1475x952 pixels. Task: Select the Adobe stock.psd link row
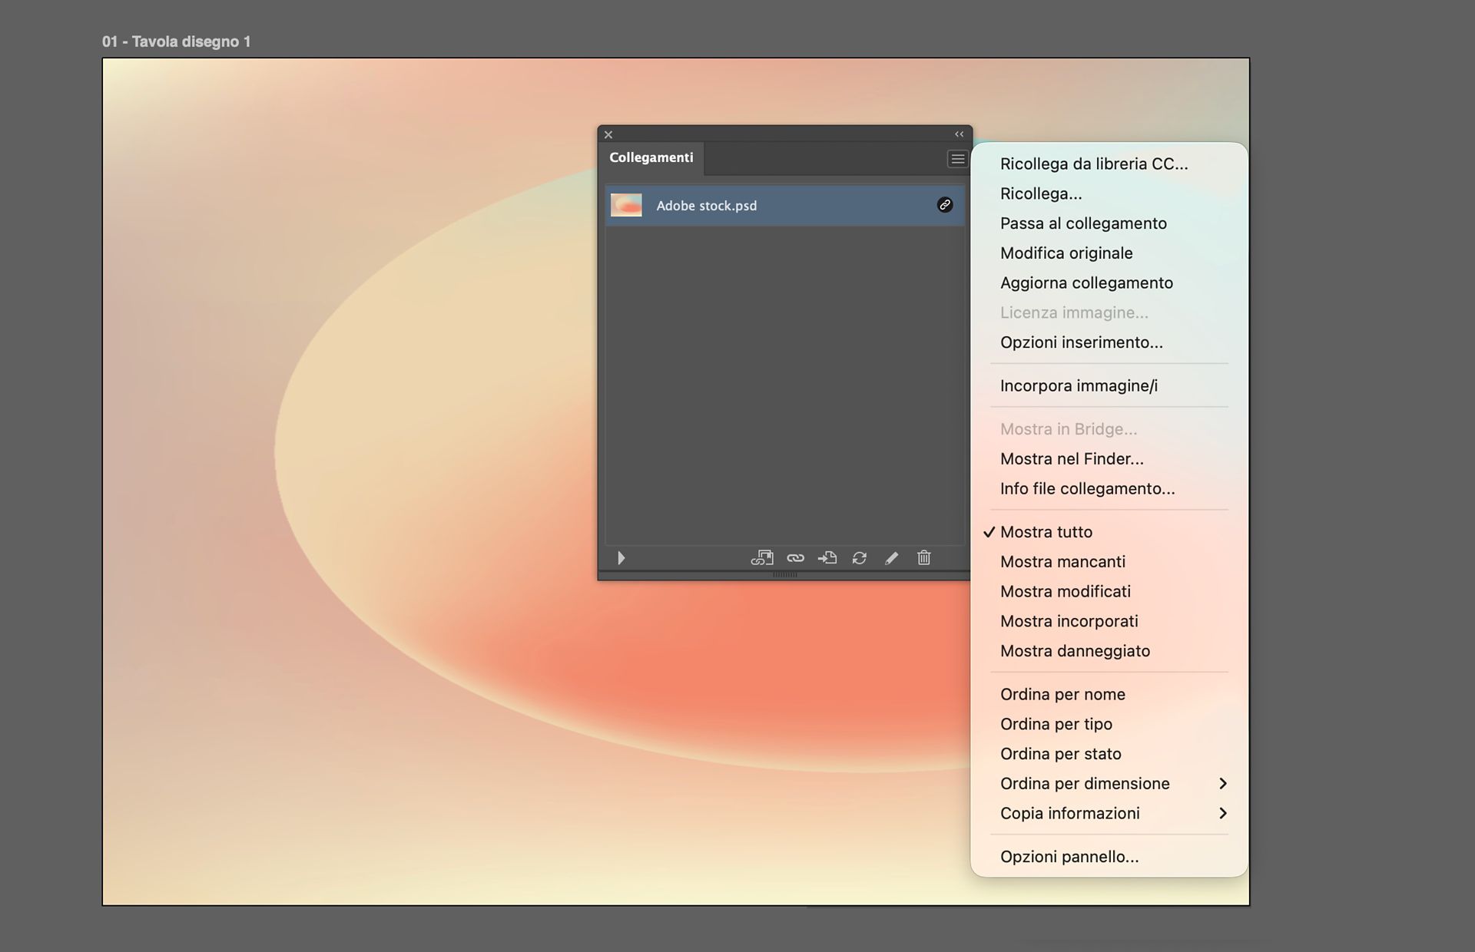pyautogui.click(x=785, y=205)
